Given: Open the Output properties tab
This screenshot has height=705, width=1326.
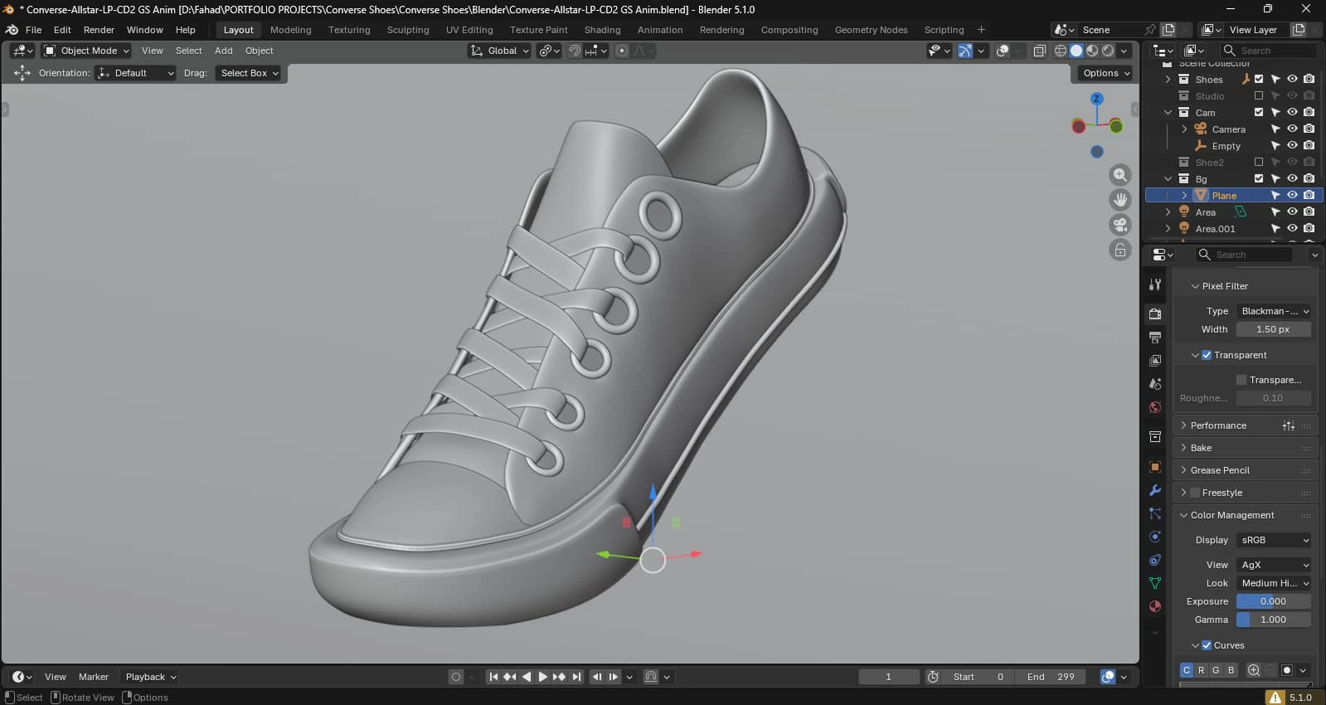Looking at the screenshot, I should pyautogui.click(x=1155, y=338).
